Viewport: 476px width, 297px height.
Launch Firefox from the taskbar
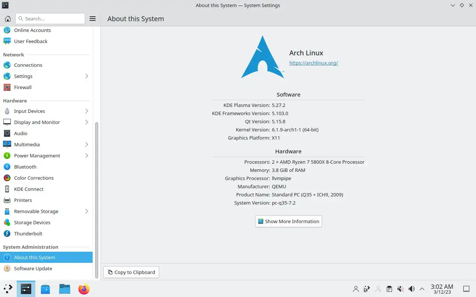coord(84,289)
